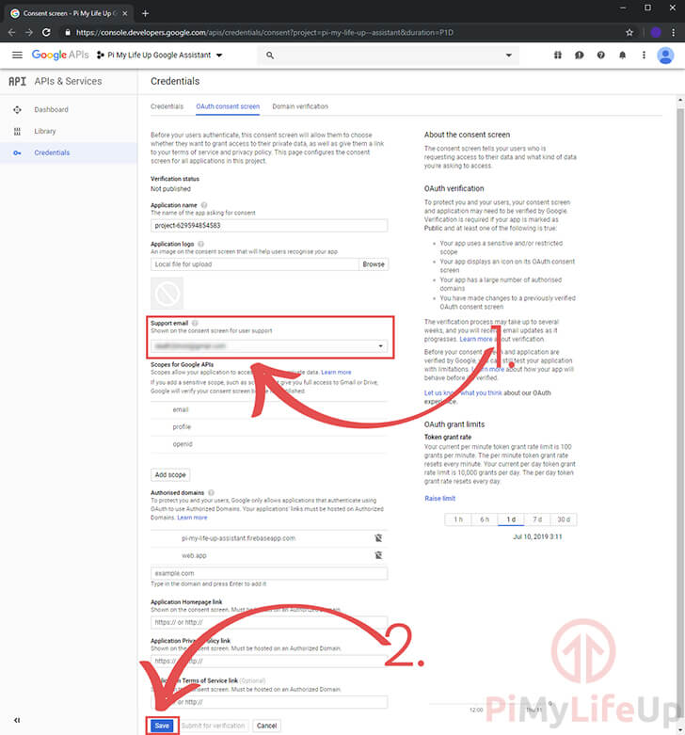Click the Authorised domains help icon
This screenshot has height=735, width=685.
(212, 492)
